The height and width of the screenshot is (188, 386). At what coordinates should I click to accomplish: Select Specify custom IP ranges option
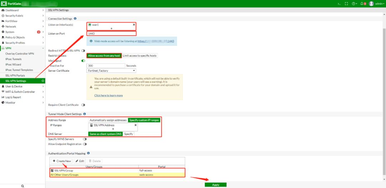144,120
